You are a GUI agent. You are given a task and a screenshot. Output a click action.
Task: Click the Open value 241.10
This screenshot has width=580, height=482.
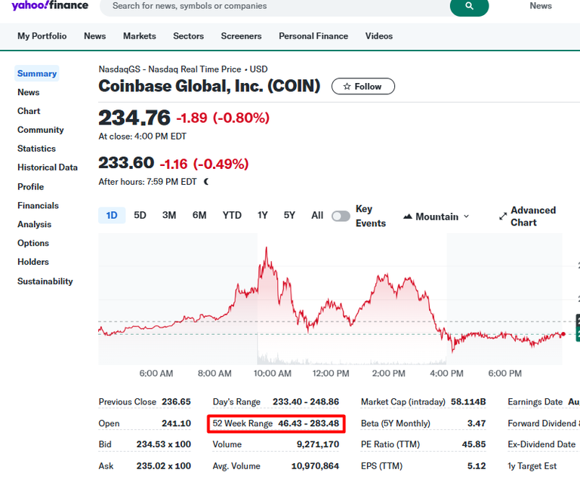[176, 423]
